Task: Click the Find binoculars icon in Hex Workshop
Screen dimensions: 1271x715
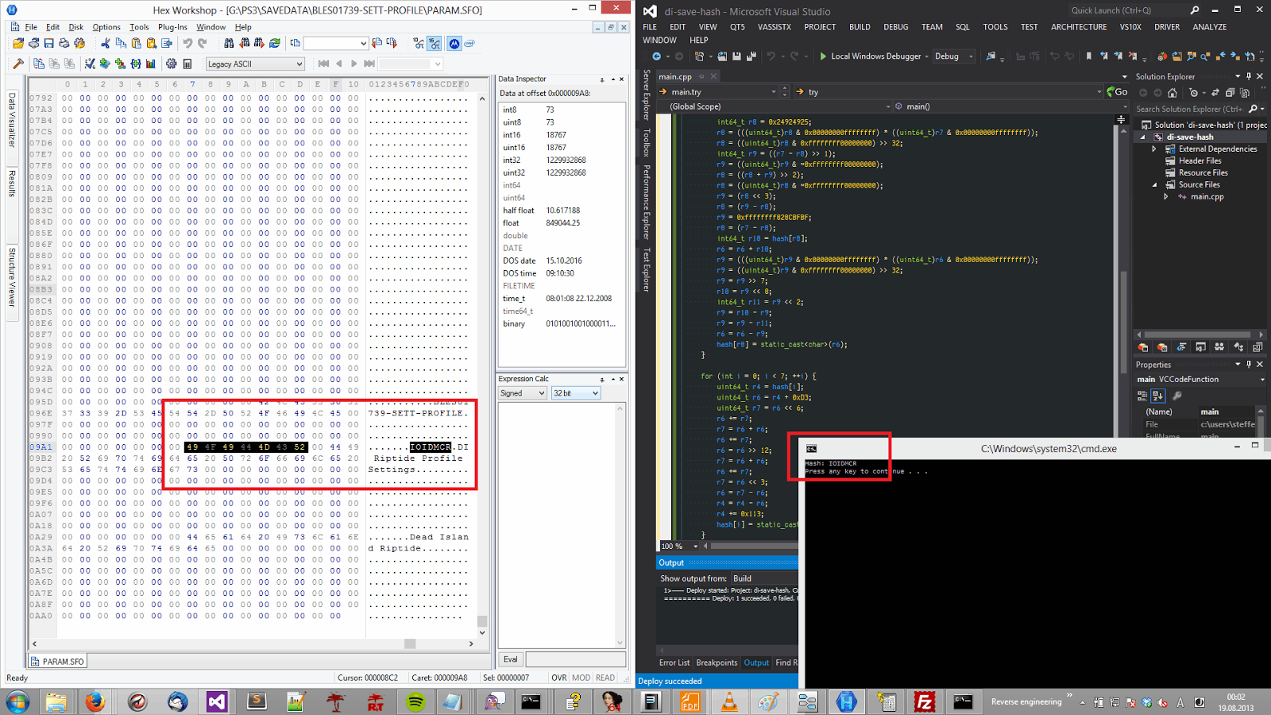Action: pyautogui.click(x=229, y=44)
